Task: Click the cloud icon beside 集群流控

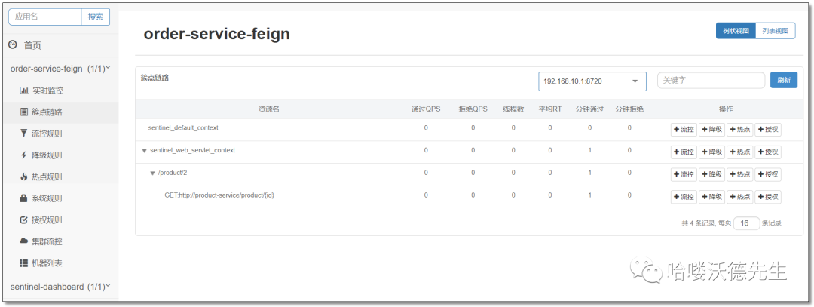Action: pyautogui.click(x=24, y=241)
